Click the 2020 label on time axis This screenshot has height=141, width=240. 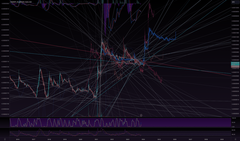81,139
